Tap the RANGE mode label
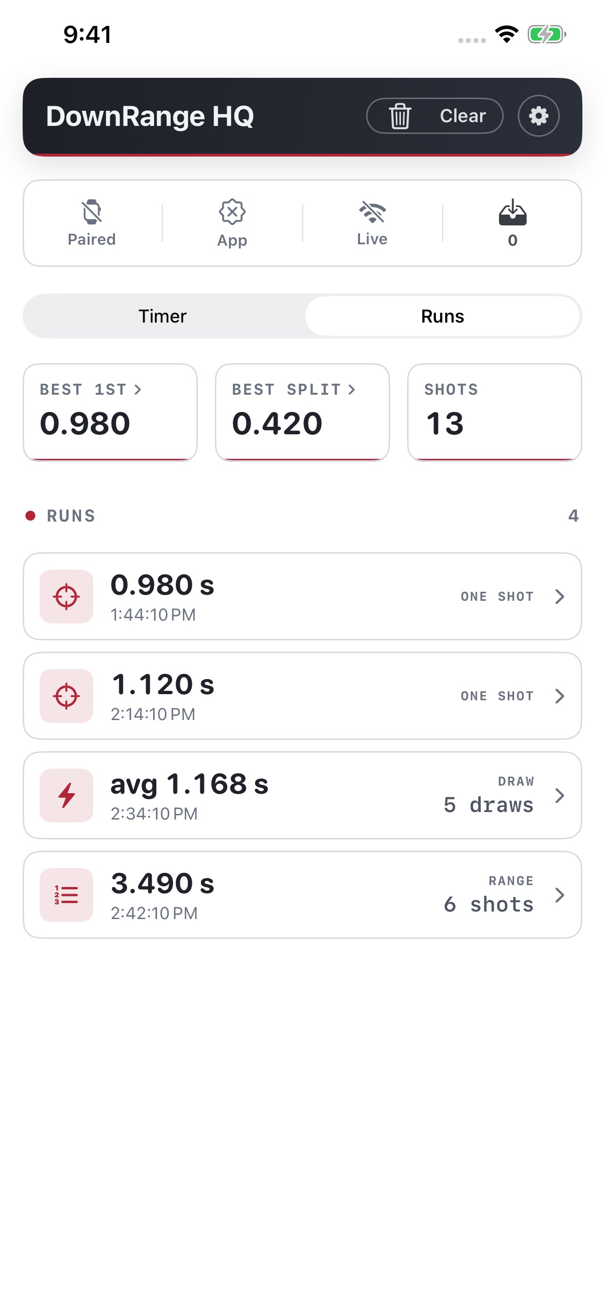 click(x=512, y=881)
